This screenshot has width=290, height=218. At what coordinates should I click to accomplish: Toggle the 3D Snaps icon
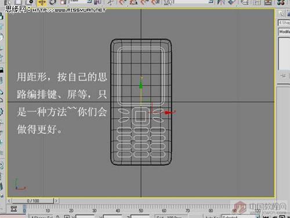[122, 2]
